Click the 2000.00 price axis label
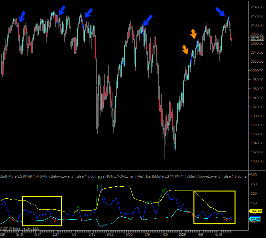Viewport: 266px width, 238px height. click(257, 71)
